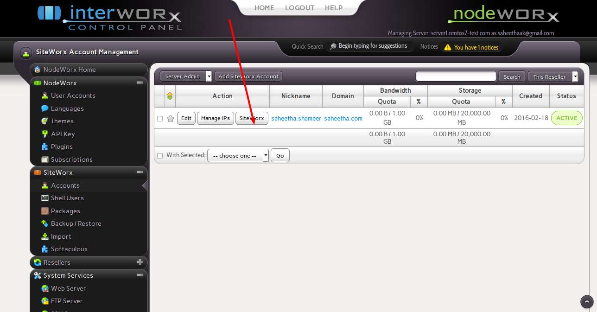This screenshot has height=312, width=597.
Task: Select the Themes palette icon
Action: click(x=45, y=121)
